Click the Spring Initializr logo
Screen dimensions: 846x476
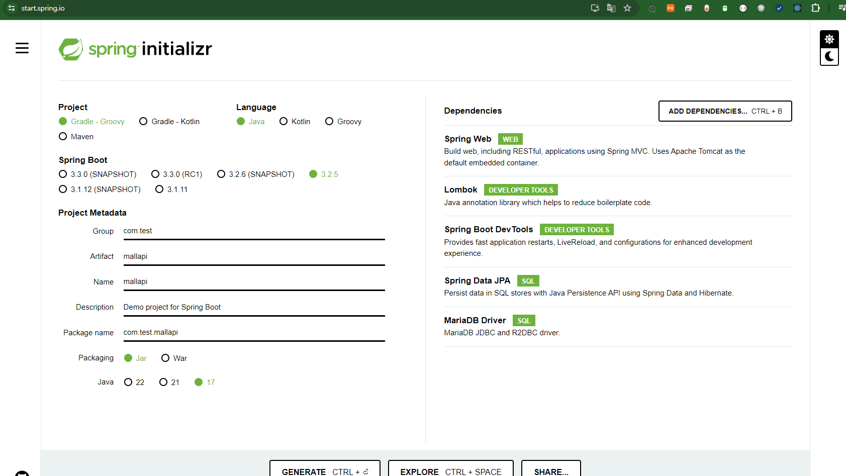click(x=135, y=49)
